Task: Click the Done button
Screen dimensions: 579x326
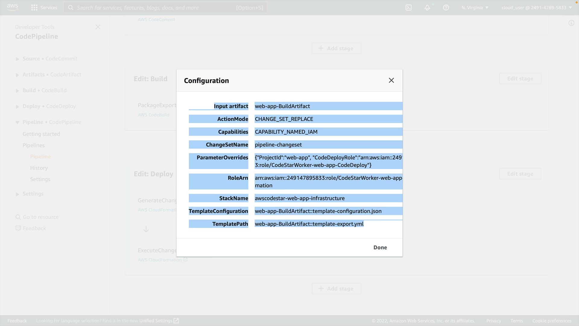Action: coord(380,247)
